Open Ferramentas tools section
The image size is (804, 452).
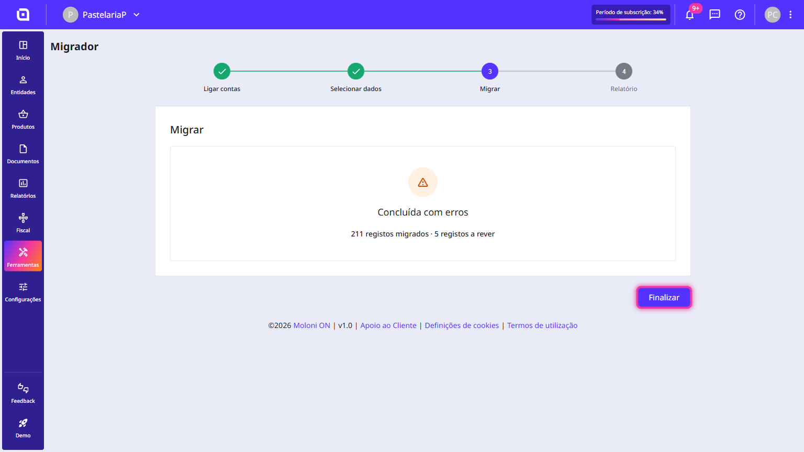(23, 256)
